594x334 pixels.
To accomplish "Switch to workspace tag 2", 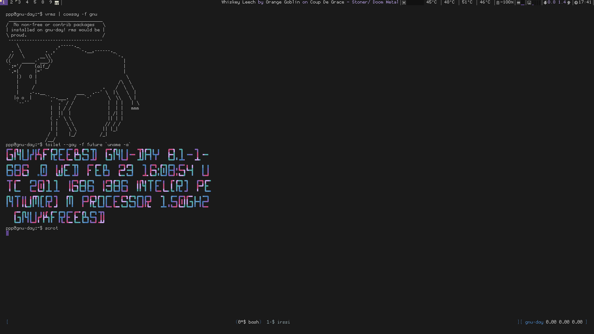I will pos(11,2).
